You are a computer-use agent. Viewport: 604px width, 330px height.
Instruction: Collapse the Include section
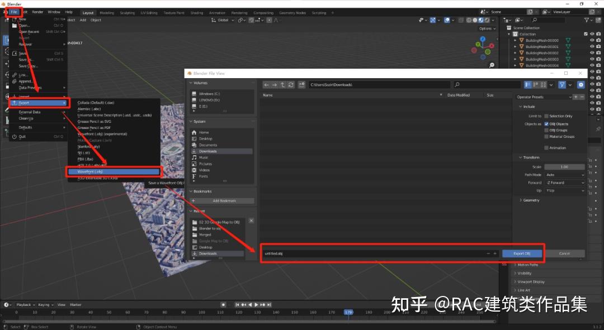coord(527,107)
